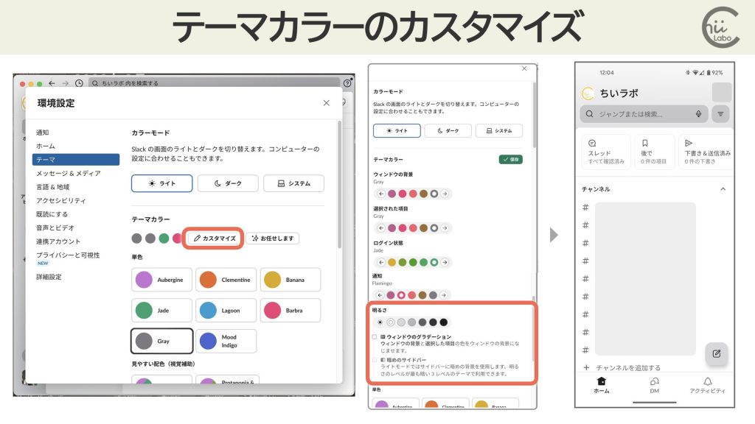Click 環境設定 dialog vertical scrollbar

[x=339, y=185]
